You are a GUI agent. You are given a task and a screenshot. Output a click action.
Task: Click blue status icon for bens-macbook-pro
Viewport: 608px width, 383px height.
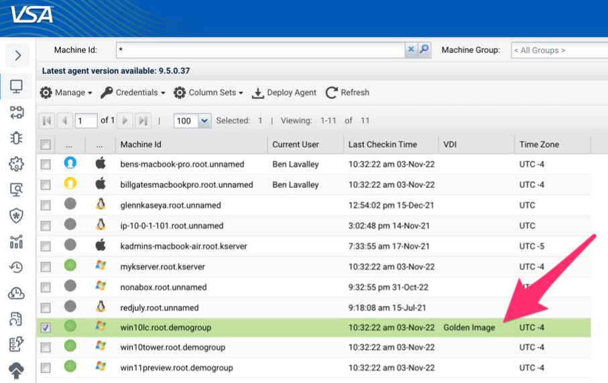[x=70, y=162]
